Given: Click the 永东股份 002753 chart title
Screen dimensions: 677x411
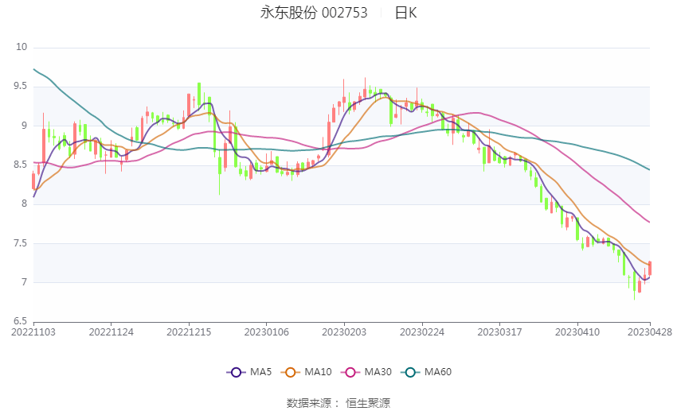Looking at the screenshot, I should pyautogui.click(x=313, y=13).
